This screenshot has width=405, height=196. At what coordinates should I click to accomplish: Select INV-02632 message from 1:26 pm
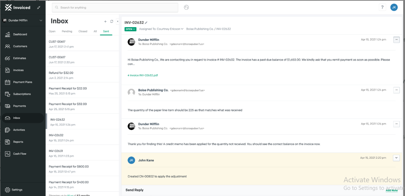click(x=83, y=122)
